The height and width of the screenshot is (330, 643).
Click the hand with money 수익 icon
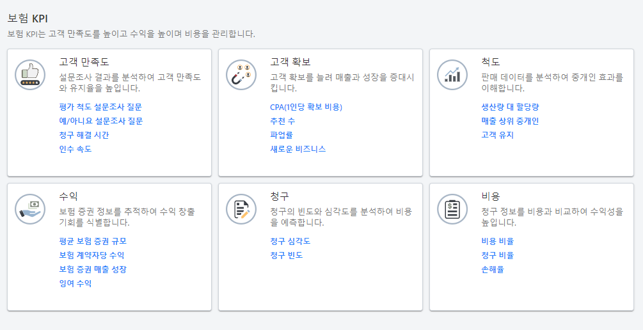30,209
